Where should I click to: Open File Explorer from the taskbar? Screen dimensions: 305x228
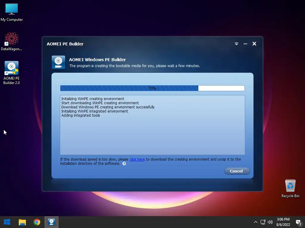coord(22,222)
